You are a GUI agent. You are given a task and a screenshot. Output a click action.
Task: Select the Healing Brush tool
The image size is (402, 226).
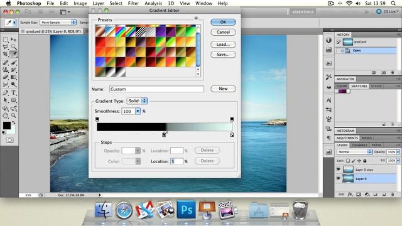point(6,63)
